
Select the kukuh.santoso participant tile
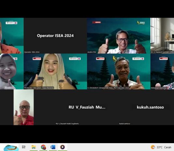click(150, 107)
